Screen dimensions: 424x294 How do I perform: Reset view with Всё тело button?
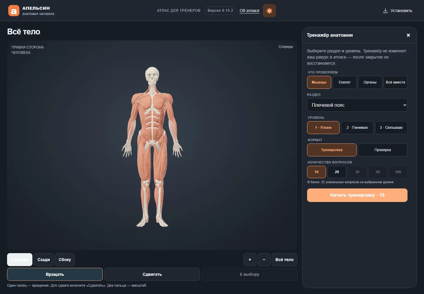click(x=284, y=260)
